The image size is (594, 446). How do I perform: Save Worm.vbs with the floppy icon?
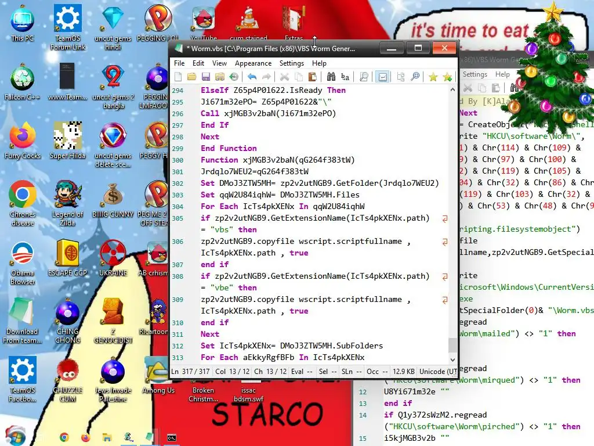tap(206, 77)
